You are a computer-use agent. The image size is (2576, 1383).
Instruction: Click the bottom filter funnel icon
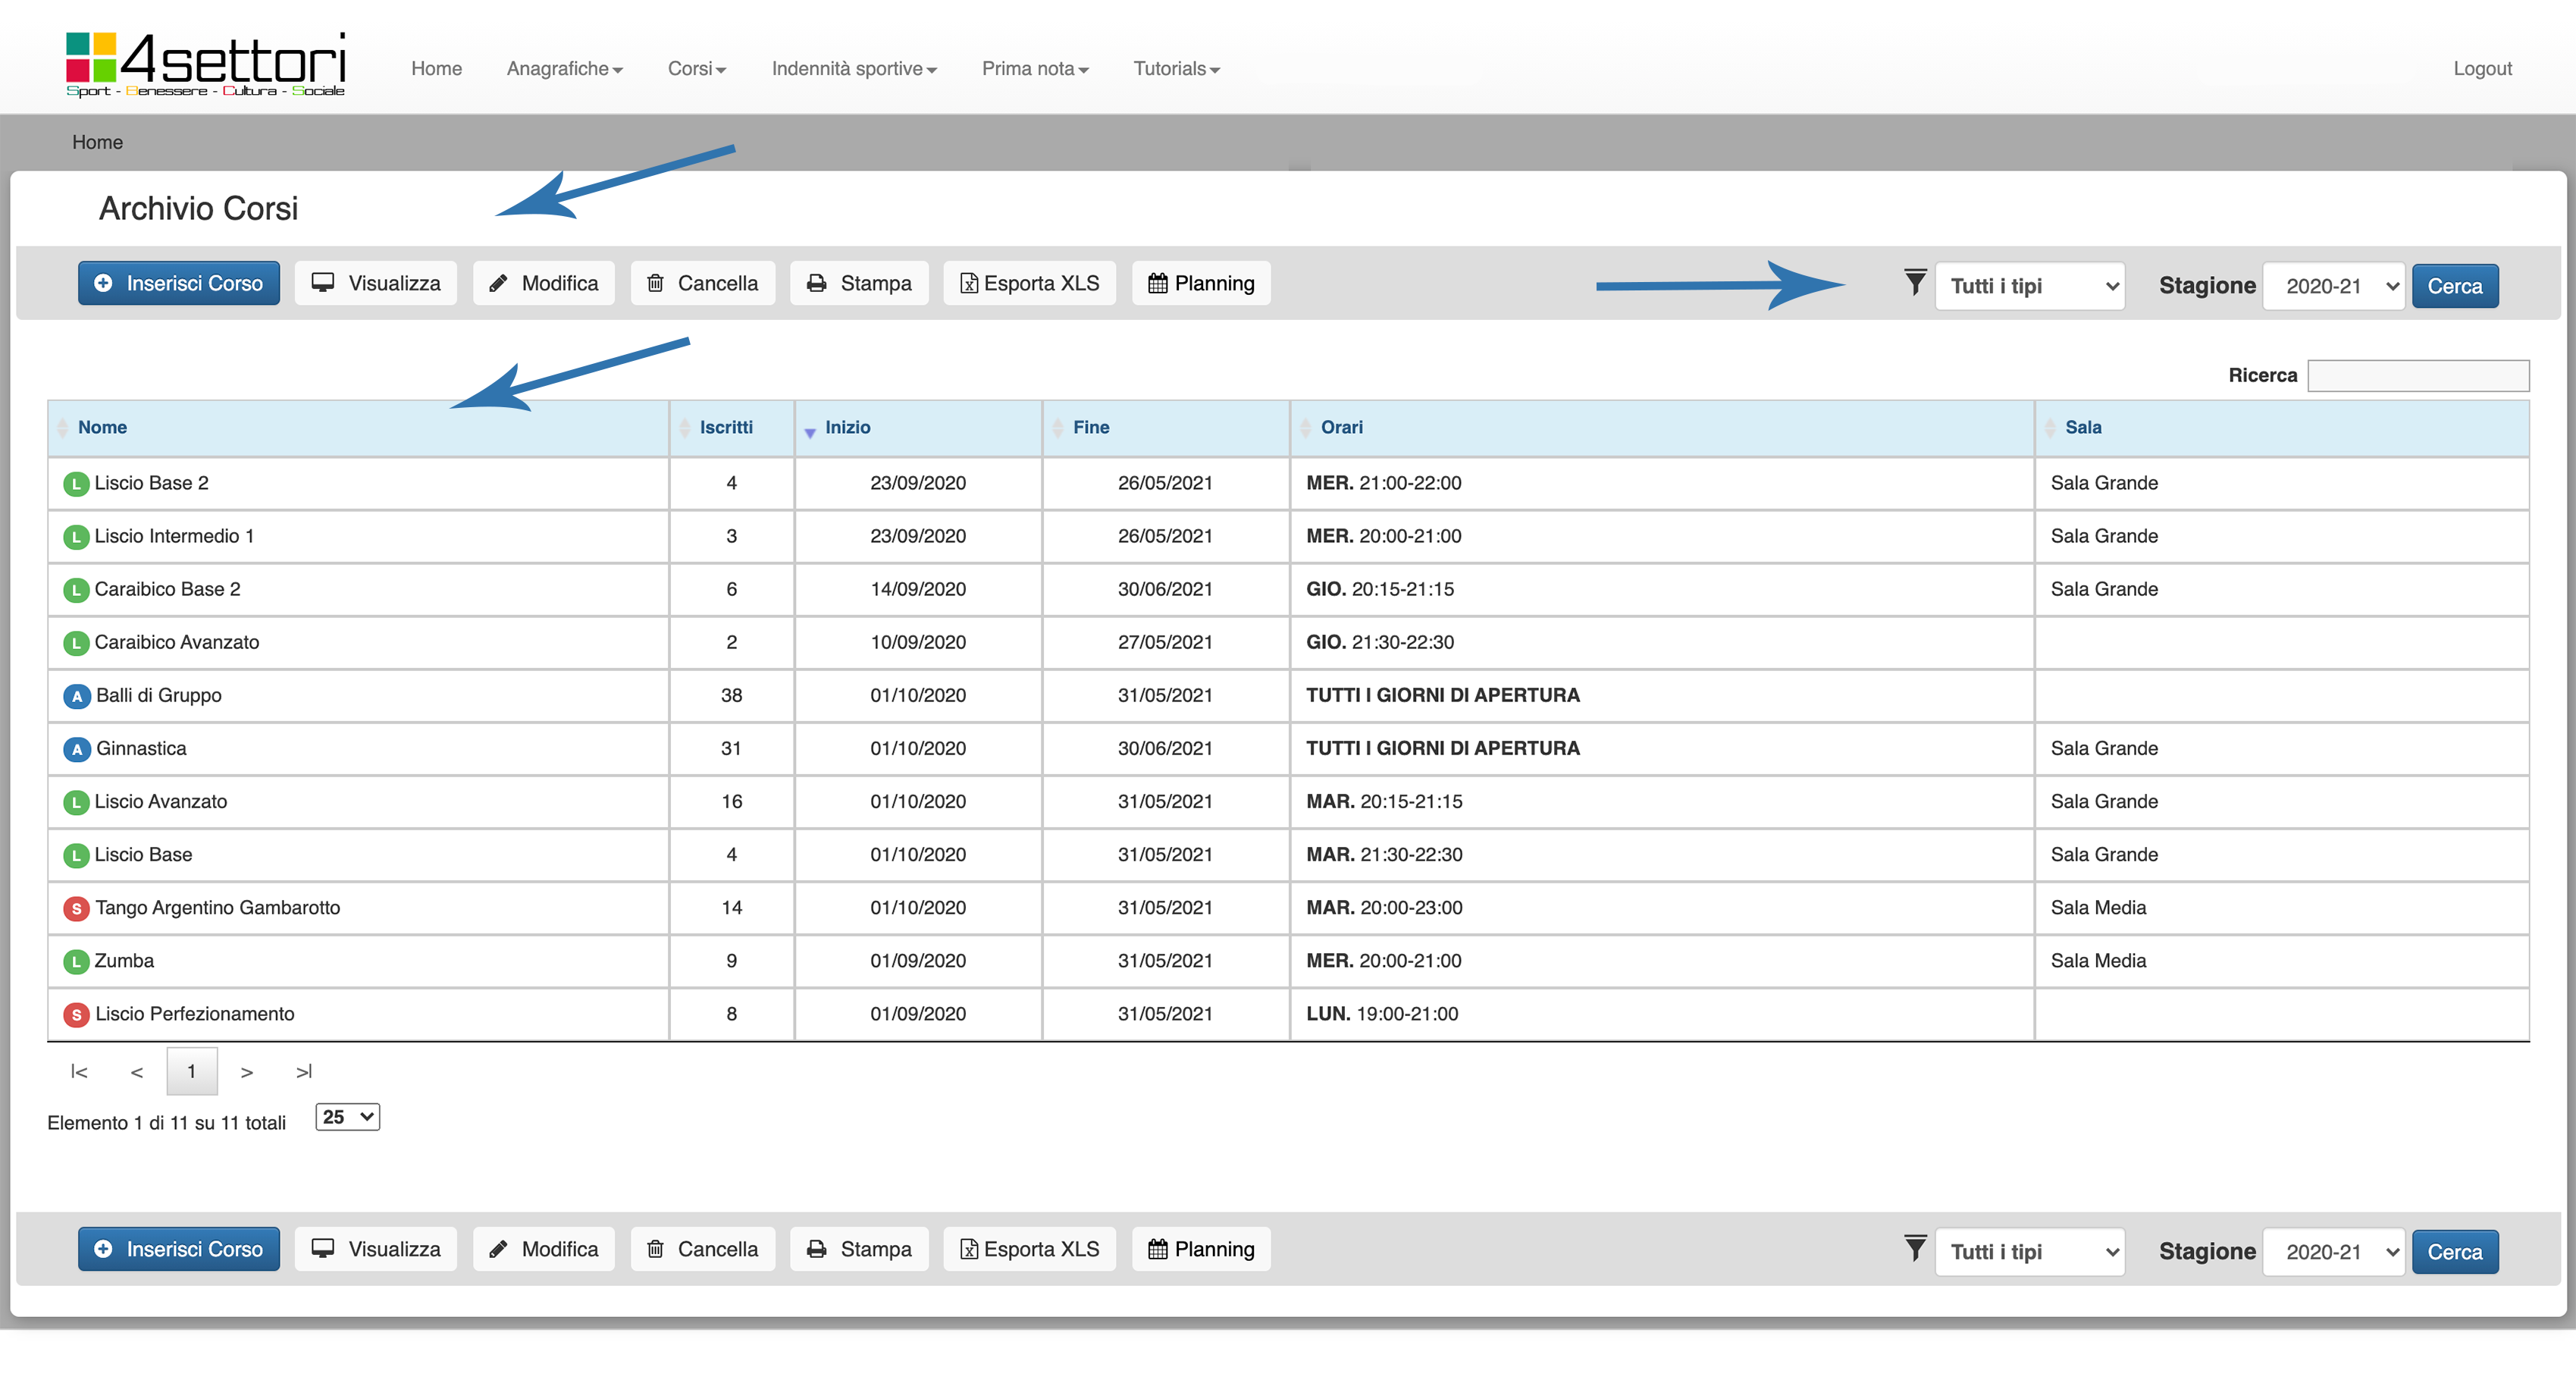tap(1914, 1249)
